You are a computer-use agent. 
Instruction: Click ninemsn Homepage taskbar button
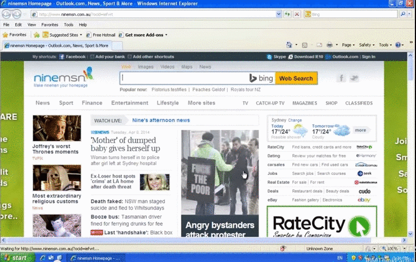[94, 258]
